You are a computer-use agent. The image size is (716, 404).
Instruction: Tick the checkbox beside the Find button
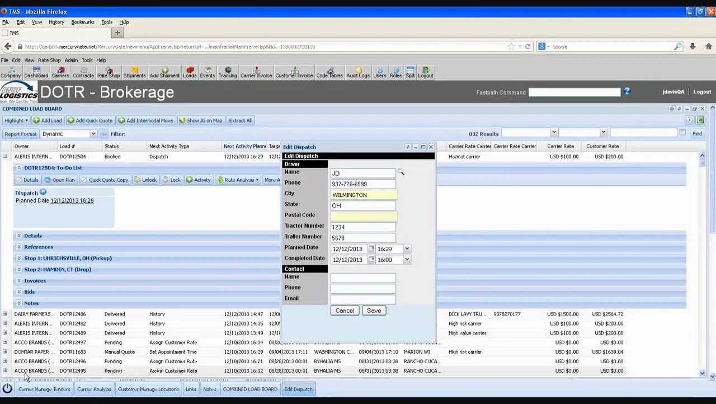point(682,133)
